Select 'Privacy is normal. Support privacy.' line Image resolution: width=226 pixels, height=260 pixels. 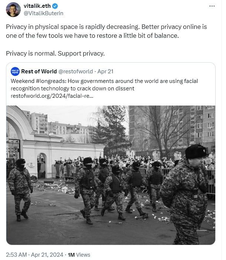point(55,54)
